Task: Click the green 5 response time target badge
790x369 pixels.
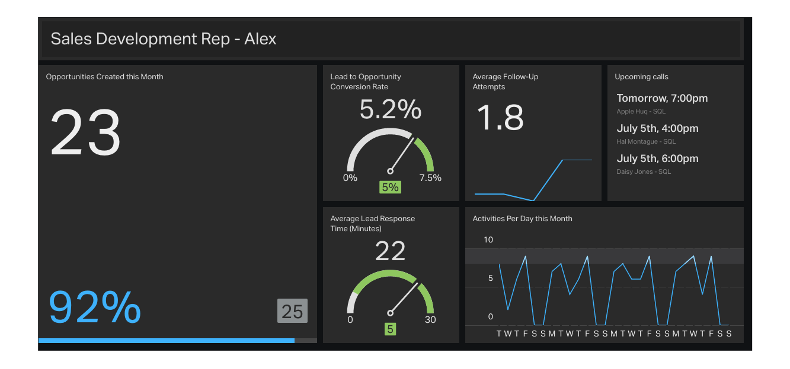Action: [390, 329]
